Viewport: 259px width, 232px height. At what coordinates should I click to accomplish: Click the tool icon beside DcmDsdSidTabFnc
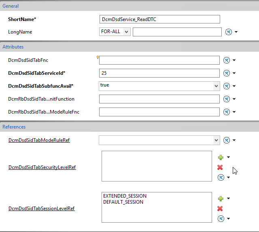[227, 60]
